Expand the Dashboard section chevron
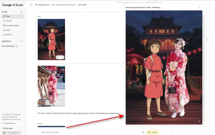 (x=21, y=41)
